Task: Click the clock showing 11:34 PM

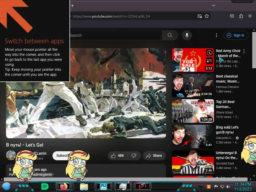Action: (243, 184)
